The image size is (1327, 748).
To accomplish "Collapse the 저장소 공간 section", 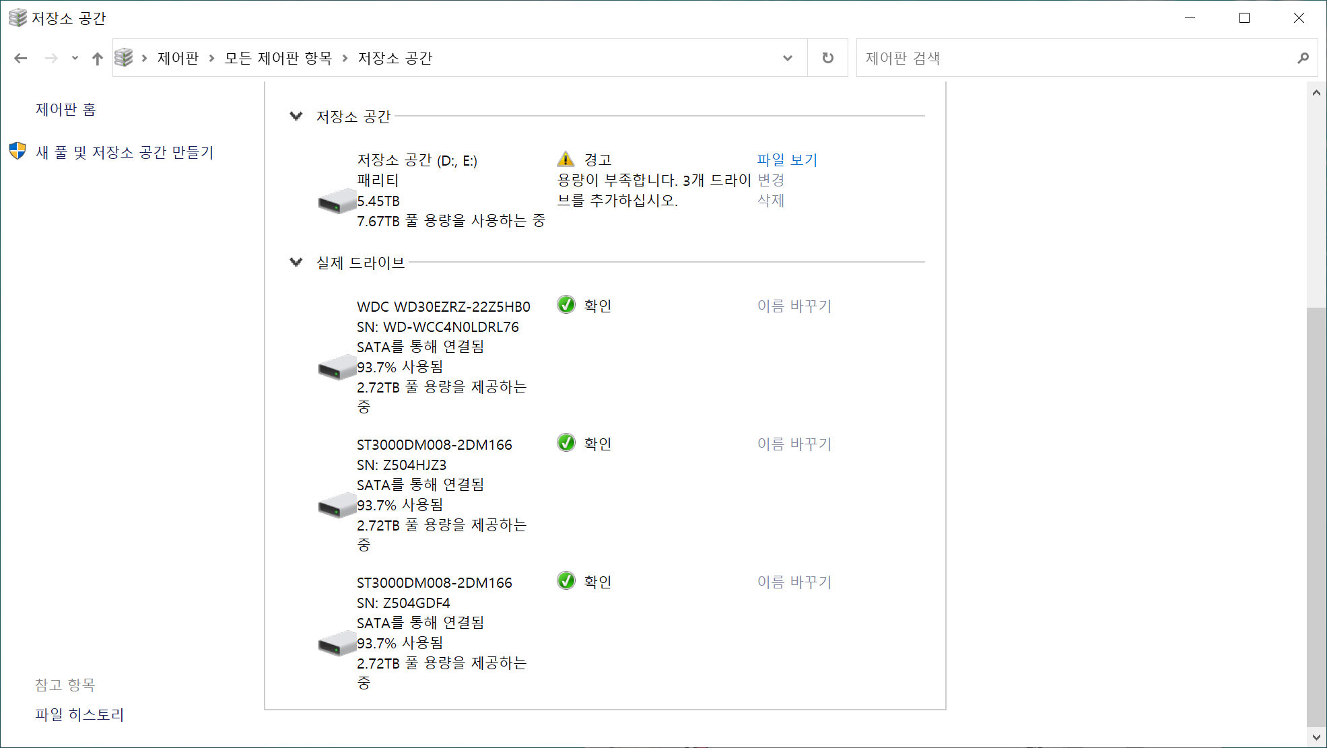I will [296, 116].
